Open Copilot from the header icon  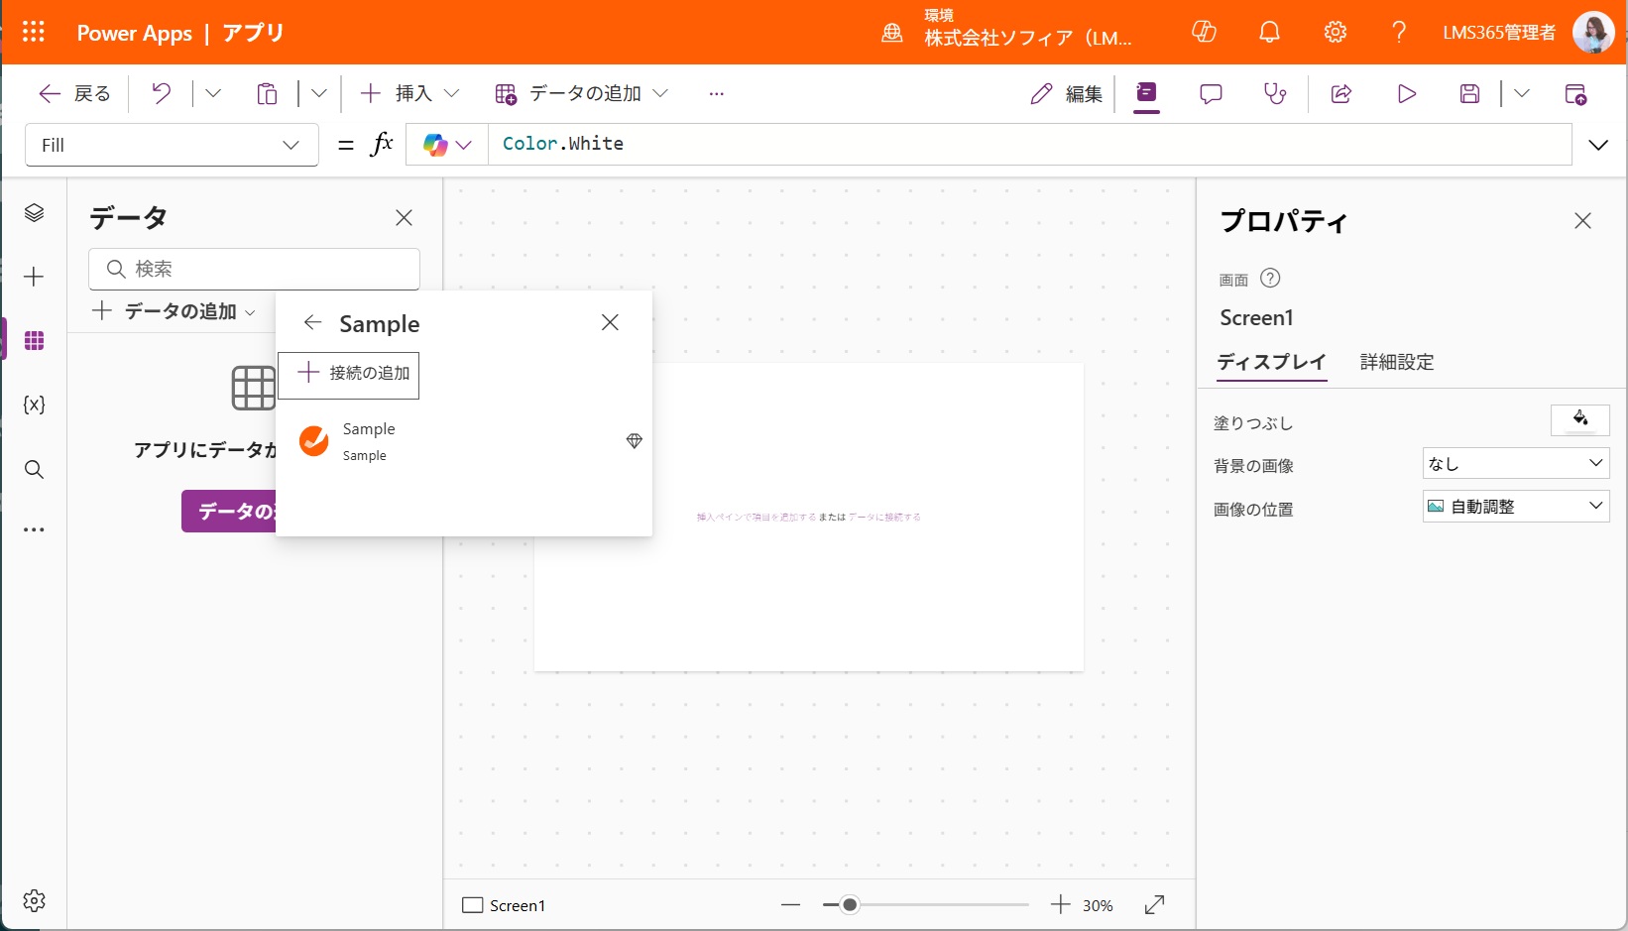(1204, 32)
